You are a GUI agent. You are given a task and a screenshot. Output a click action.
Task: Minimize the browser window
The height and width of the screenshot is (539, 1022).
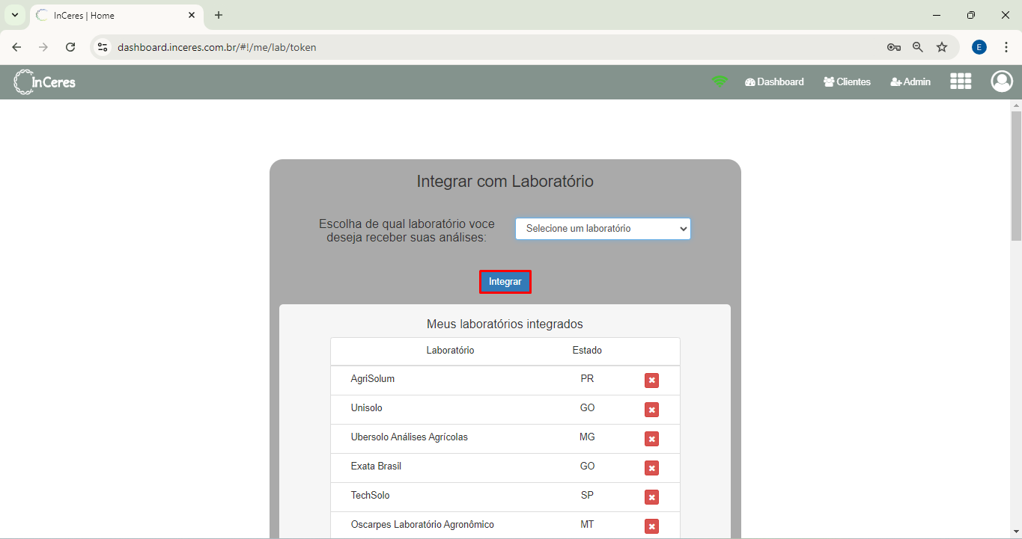(937, 15)
